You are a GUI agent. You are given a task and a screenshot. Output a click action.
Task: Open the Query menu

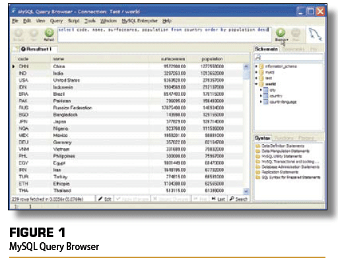pos(56,21)
